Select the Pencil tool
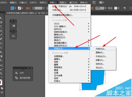This screenshot has height=97, width=132. (1, 35)
